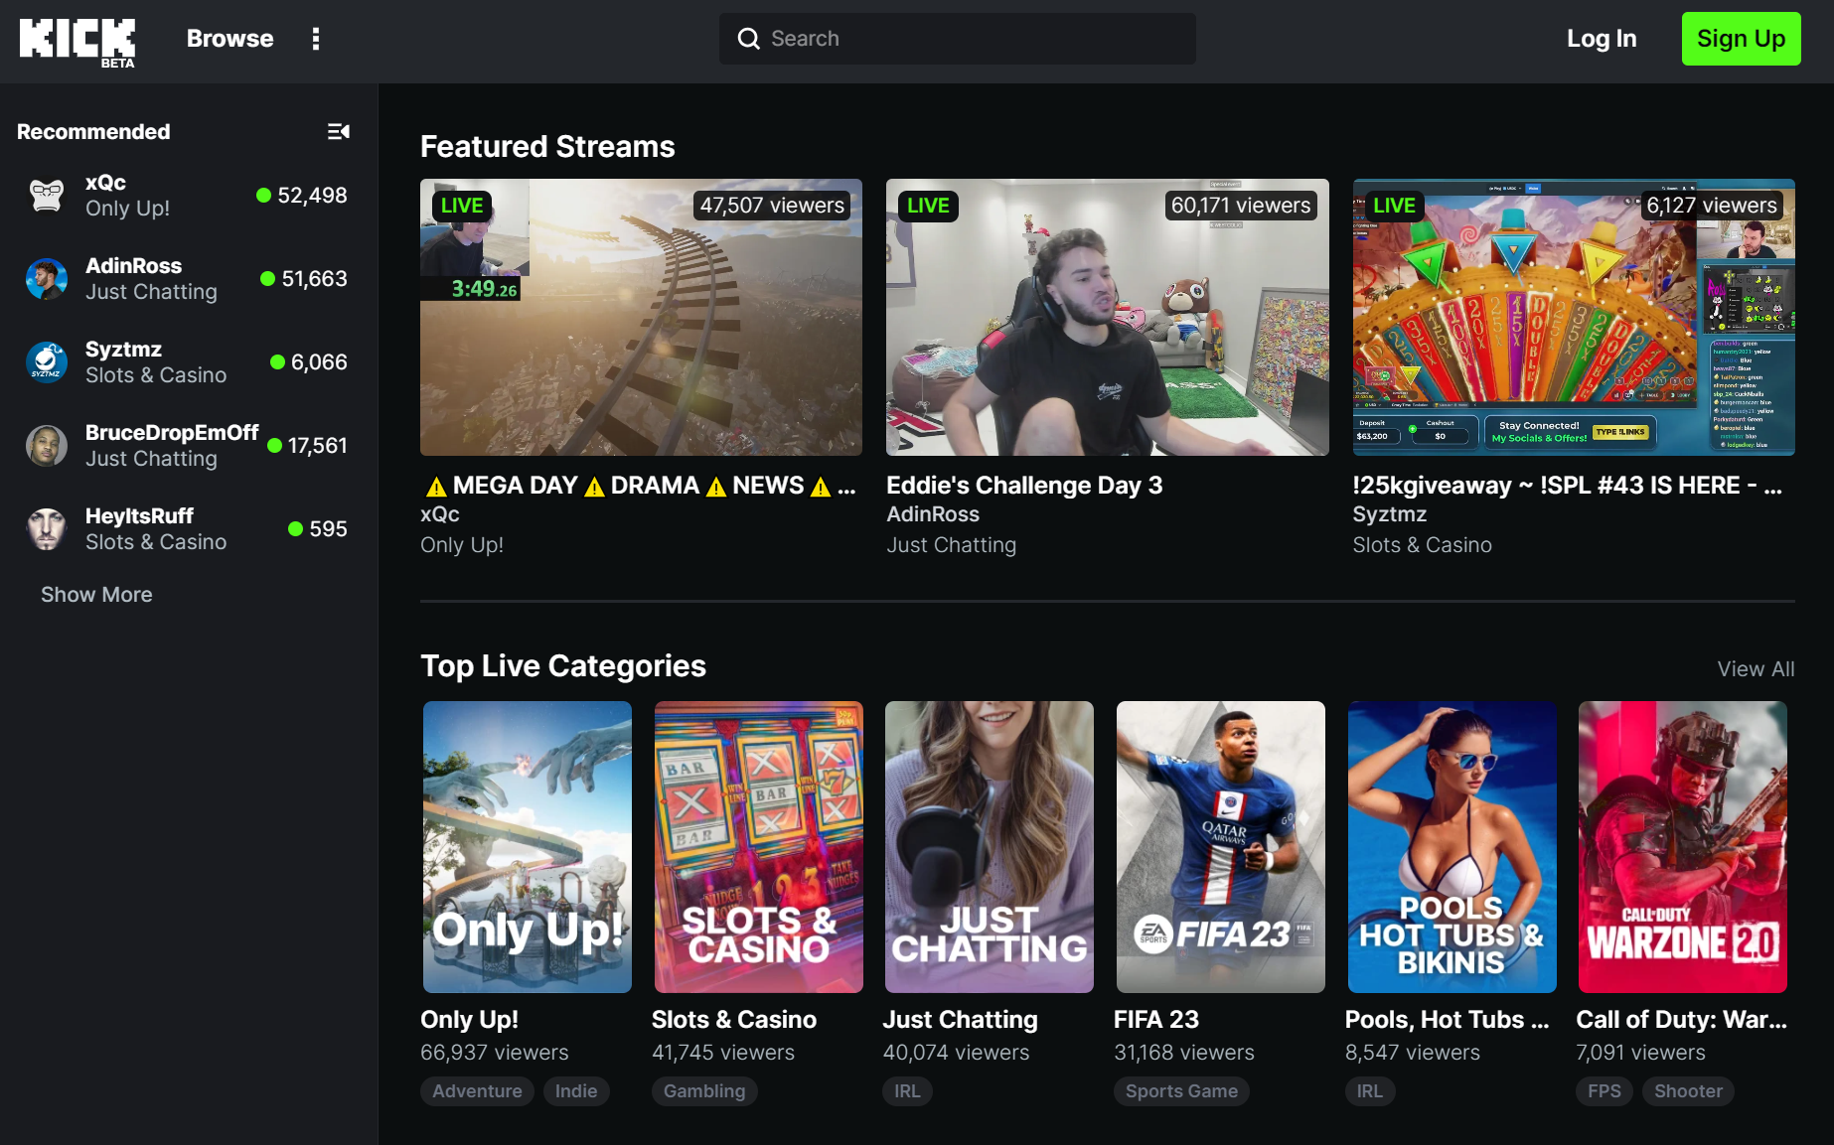Click the Log In link

pyautogui.click(x=1602, y=38)
